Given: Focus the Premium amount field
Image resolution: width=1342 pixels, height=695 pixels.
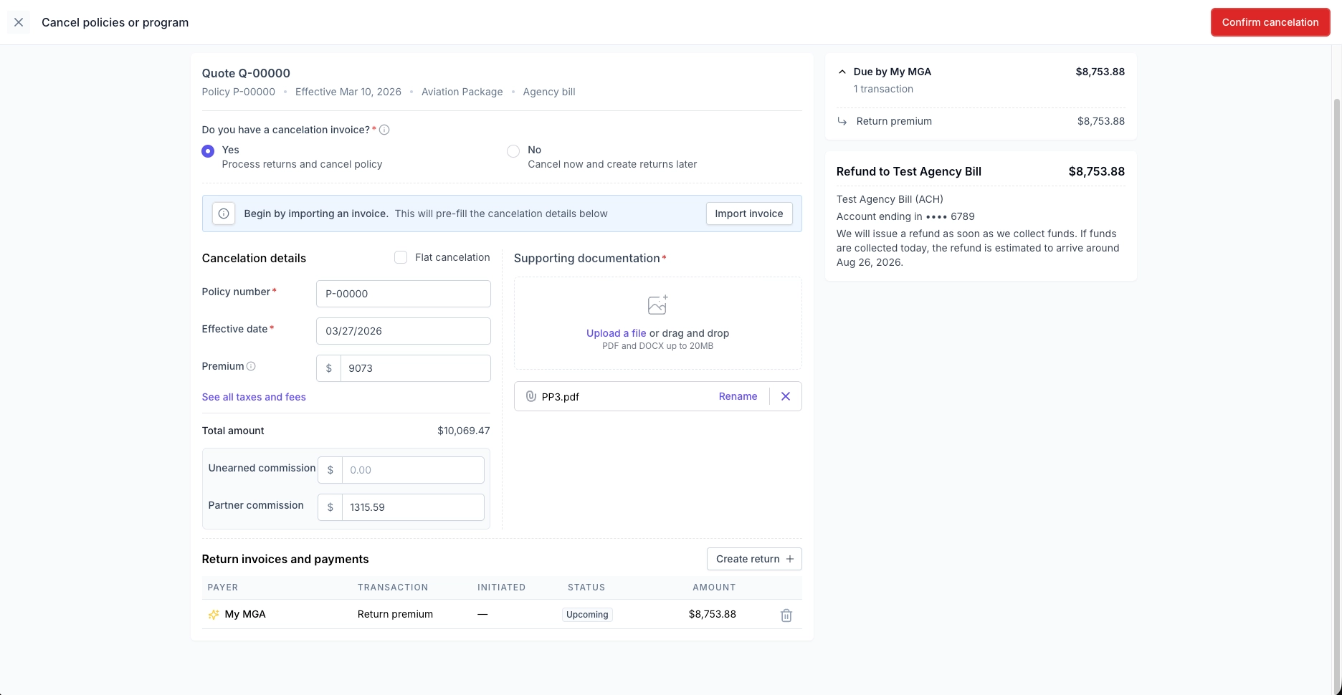Looking at the screenshot, I should tap(415, 368).
